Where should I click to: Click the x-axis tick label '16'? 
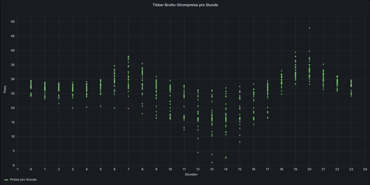pyautogui.click(x=254, y=169)
